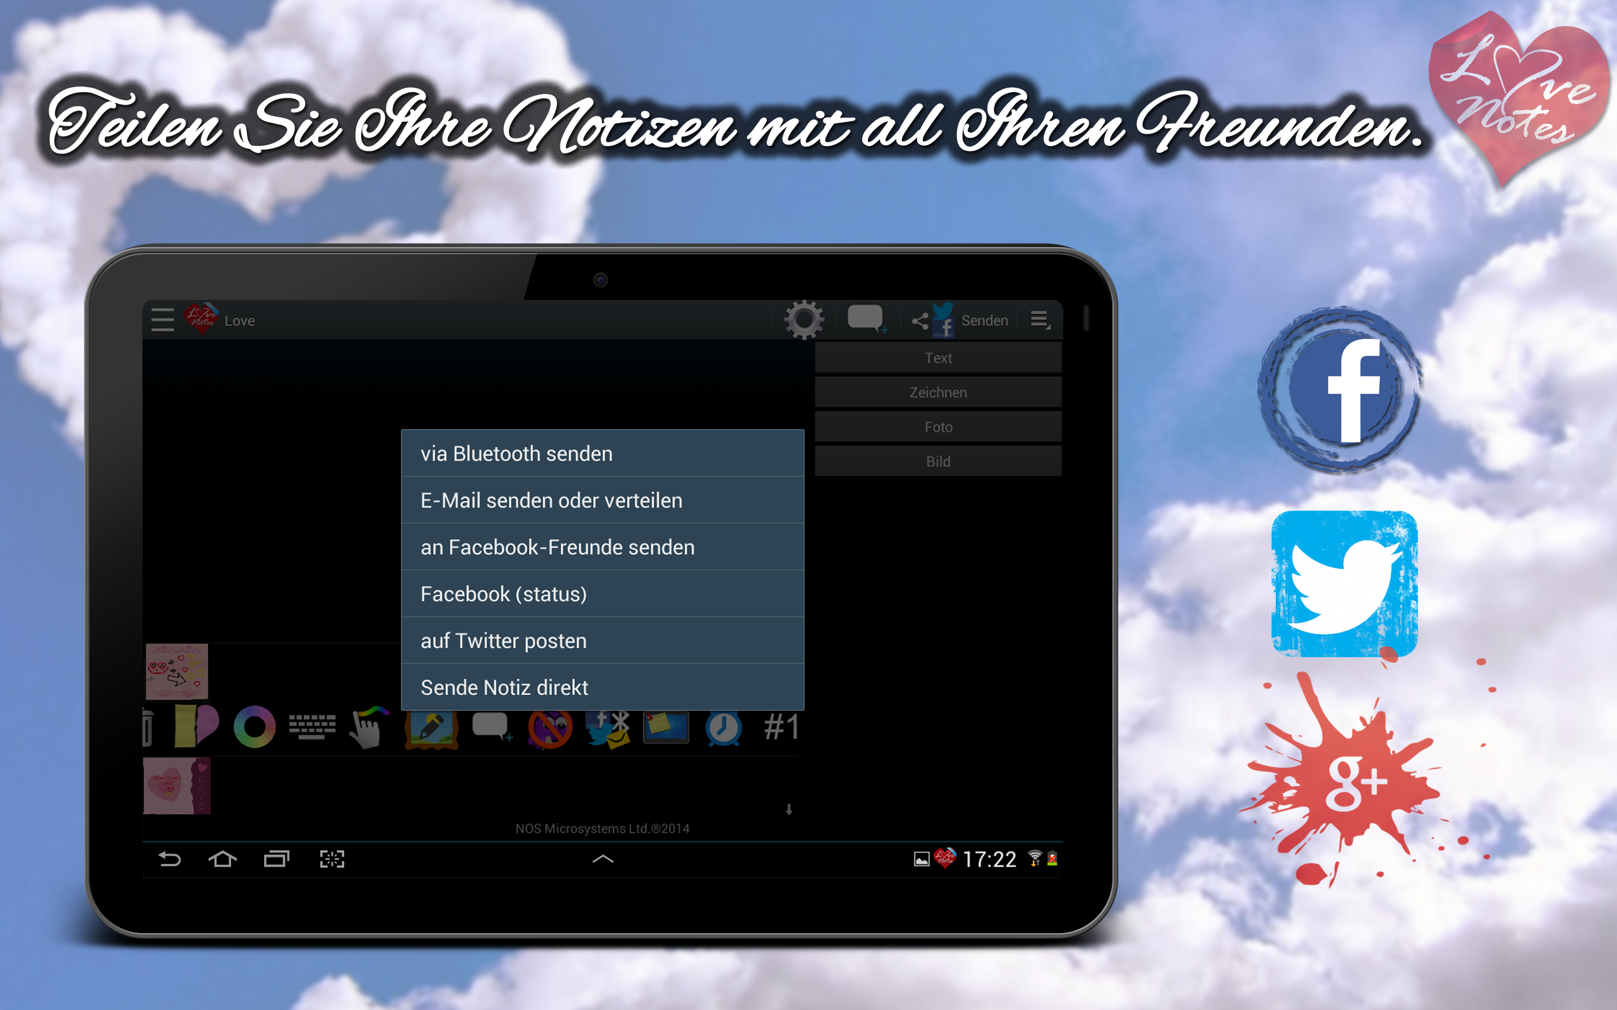Select 'via Bluetooth senden' menu entry
This screenshot has height=1010, width=1617.
coord(602,454)
